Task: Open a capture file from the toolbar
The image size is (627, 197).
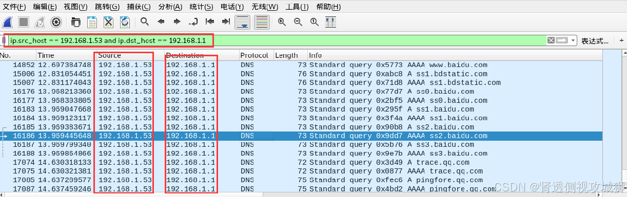Action: pyautogui.click(x=76, y=21)
